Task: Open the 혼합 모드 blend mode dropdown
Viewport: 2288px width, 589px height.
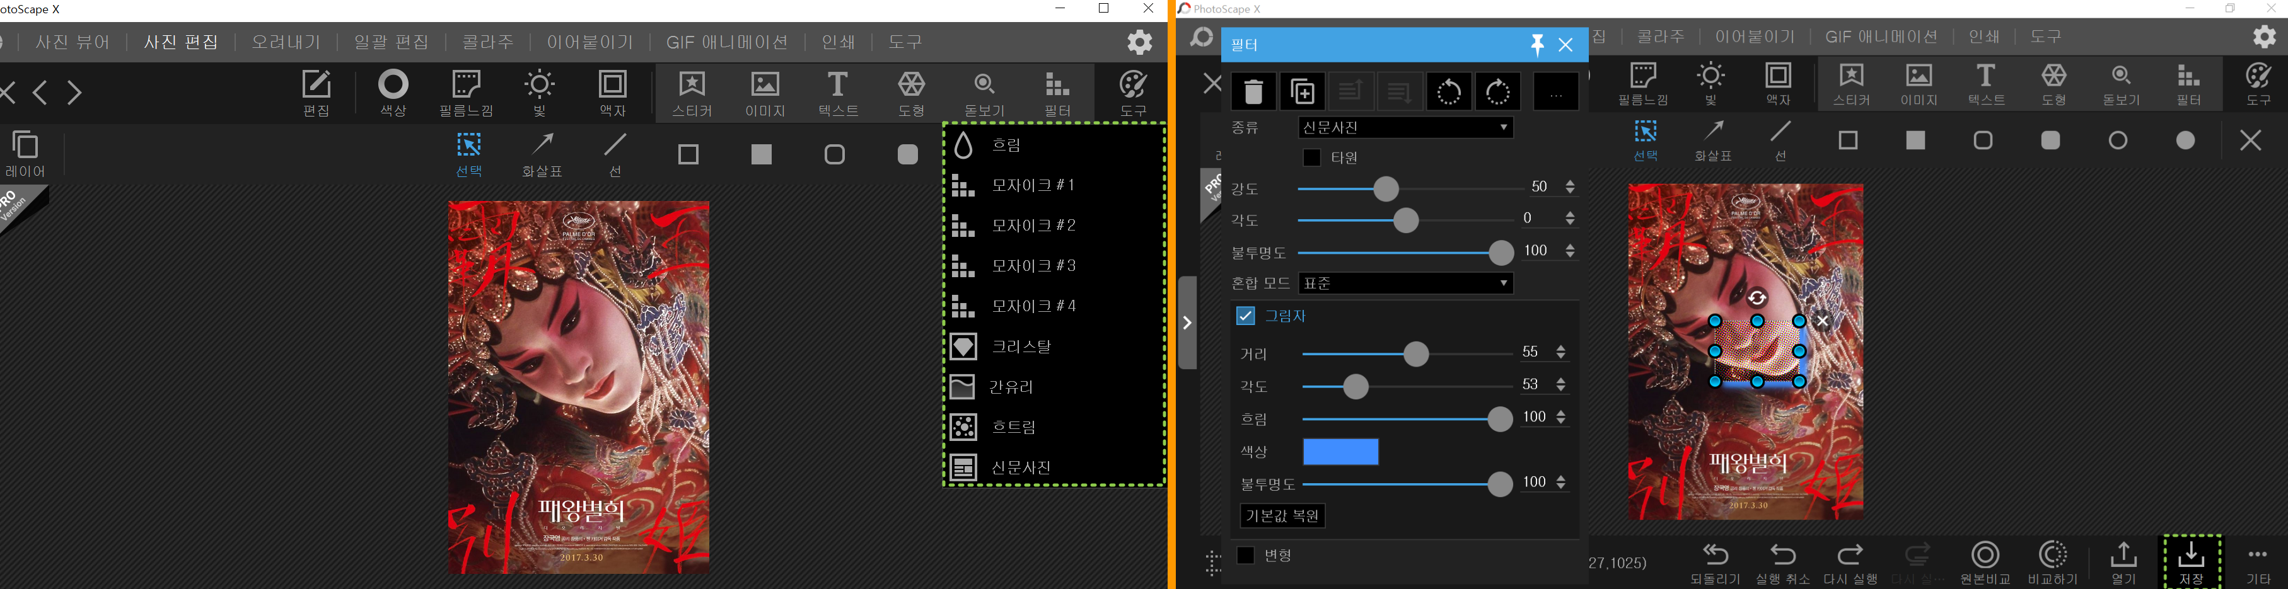Action: 1406,284
